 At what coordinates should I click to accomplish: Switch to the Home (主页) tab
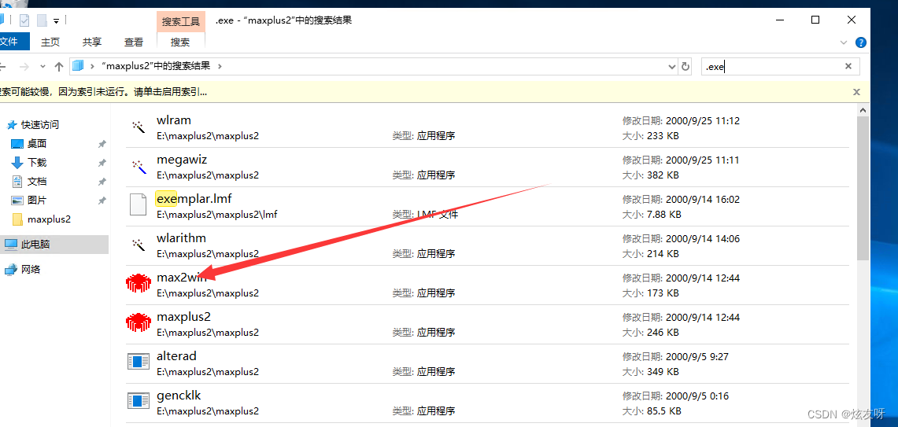50,42
